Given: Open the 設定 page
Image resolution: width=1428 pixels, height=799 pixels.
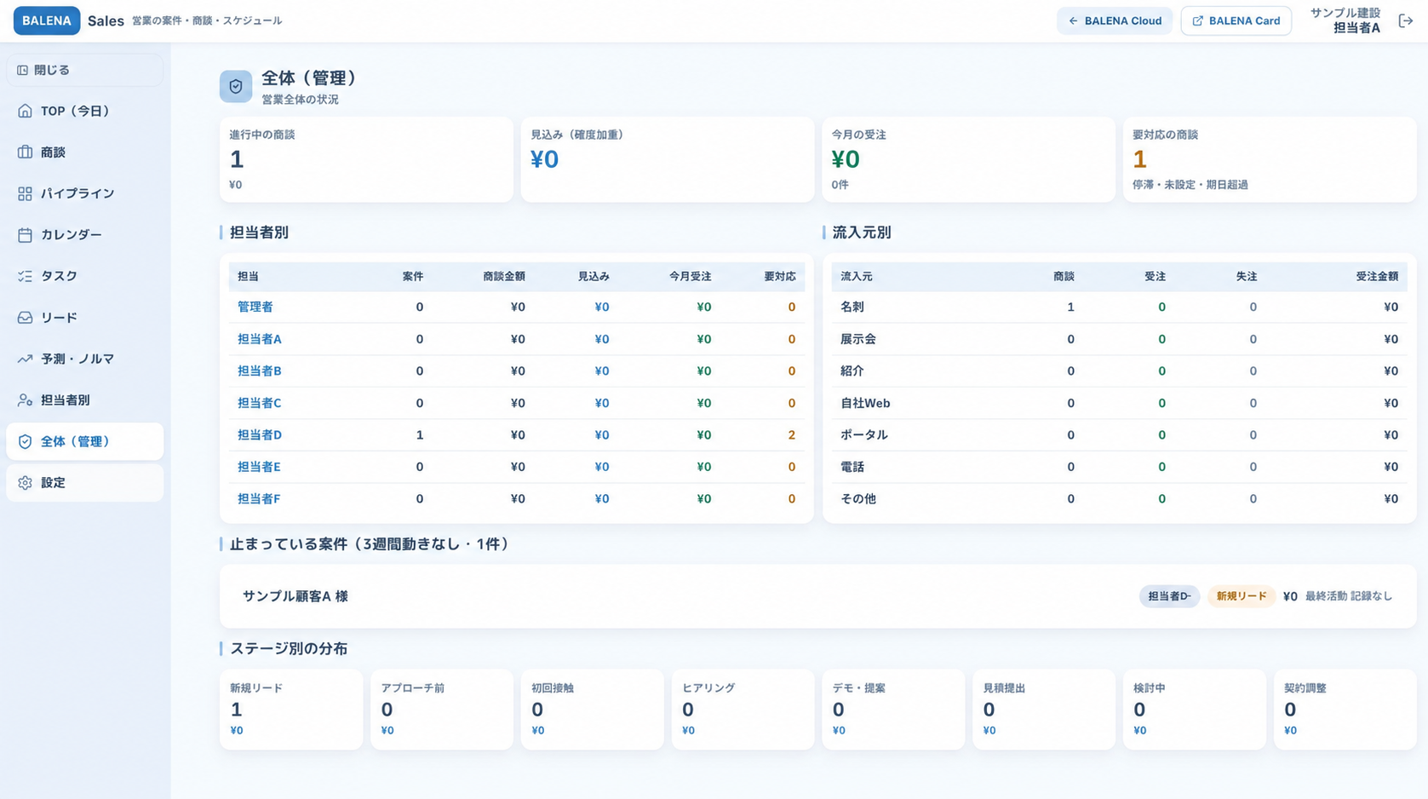Looking at the screenshot, I should (84, 483).
